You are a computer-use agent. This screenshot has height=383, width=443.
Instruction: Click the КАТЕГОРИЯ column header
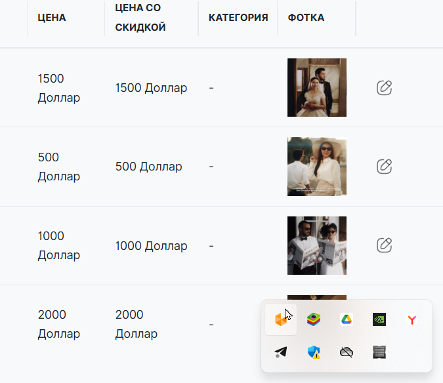(238, 18)
